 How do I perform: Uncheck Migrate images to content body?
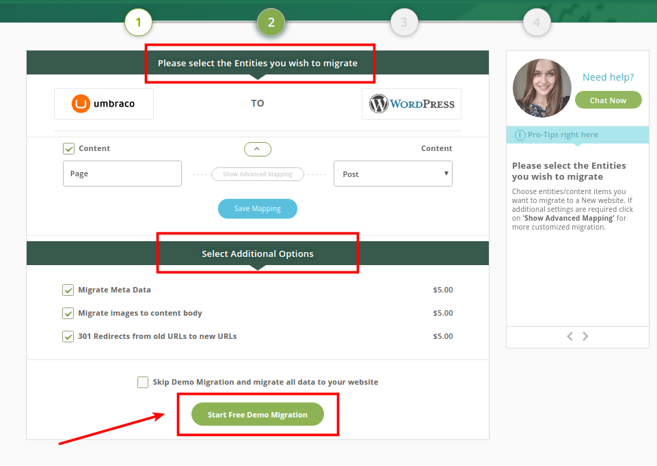coord(68,313)
